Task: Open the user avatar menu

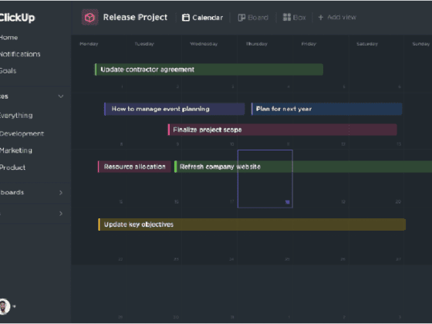Action: (x=4, y=306)
